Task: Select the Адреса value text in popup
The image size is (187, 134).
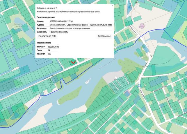Action: (81, 25)
